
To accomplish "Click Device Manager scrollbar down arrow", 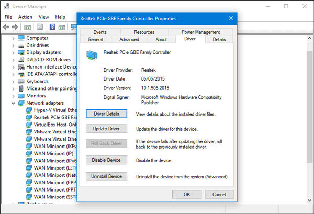I will 309,200.
